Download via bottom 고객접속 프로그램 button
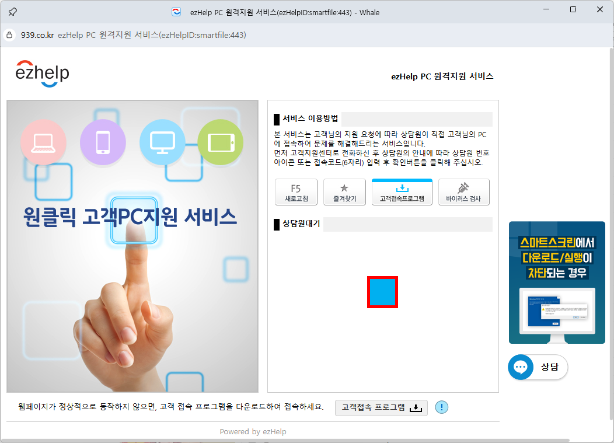The image size is (614, 443). click(381, 408)
